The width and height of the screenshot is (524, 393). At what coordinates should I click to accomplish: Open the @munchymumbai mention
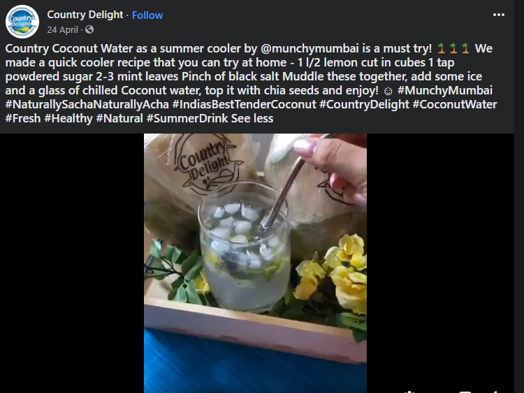coord(310,48)
